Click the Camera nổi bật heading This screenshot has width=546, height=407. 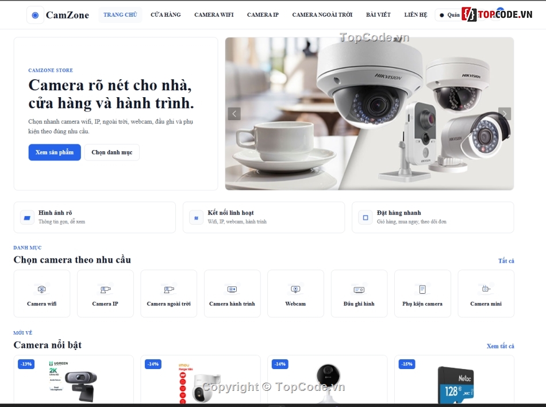(47, 345)
